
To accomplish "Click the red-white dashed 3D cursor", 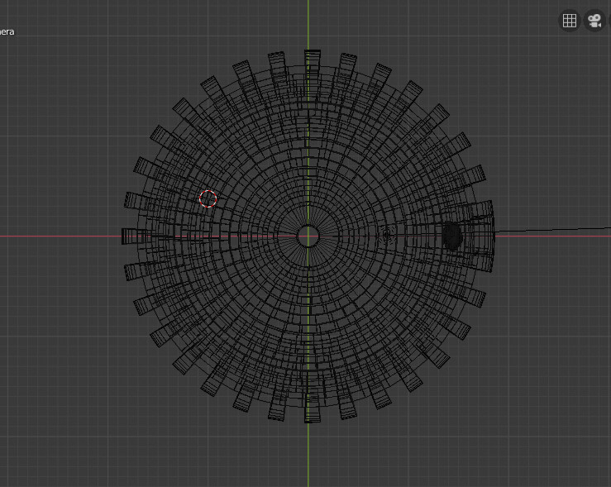I will tap(208, 198).
